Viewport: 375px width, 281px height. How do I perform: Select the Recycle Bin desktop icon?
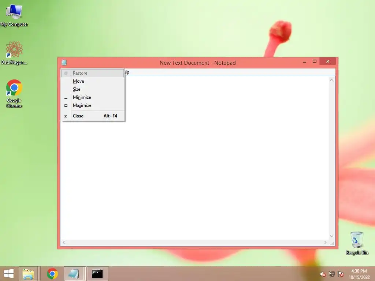357,243
